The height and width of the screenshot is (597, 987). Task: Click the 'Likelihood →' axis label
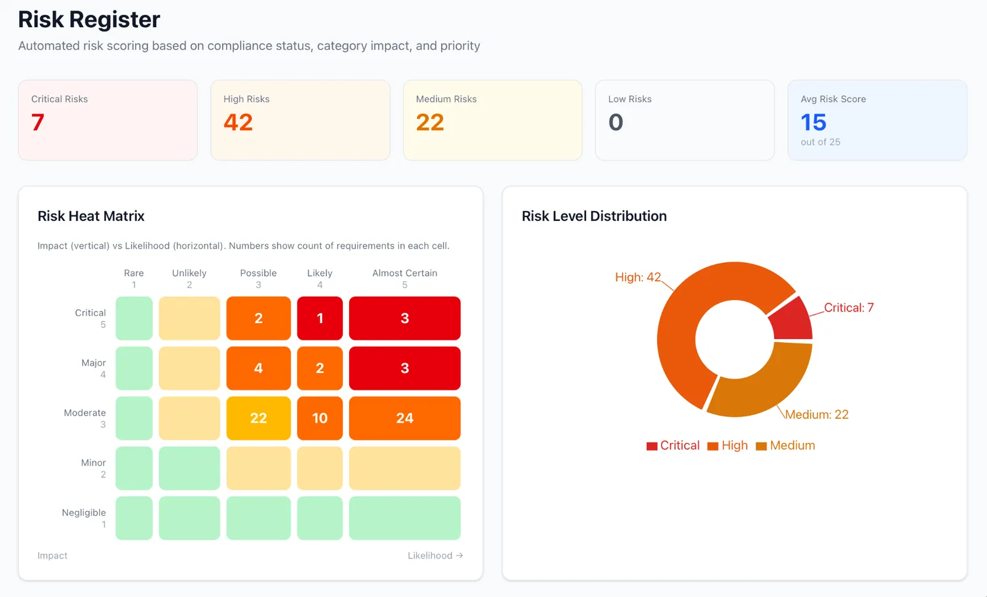pyautogui.click(x=435, y=556)
